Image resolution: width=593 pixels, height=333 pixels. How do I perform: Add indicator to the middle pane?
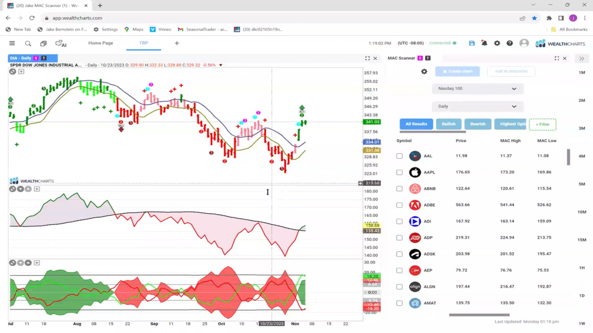click(37, 189)
